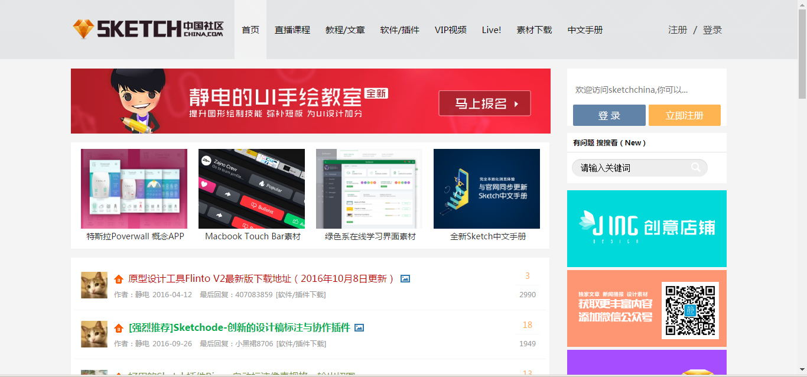The height and width of the screenshot is (377, 807).
Task: Click reply count 3 on Flinto post
Action: coord(528,276)
